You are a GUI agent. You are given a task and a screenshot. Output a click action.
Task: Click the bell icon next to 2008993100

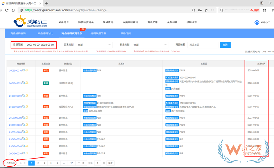coord(27,132)
